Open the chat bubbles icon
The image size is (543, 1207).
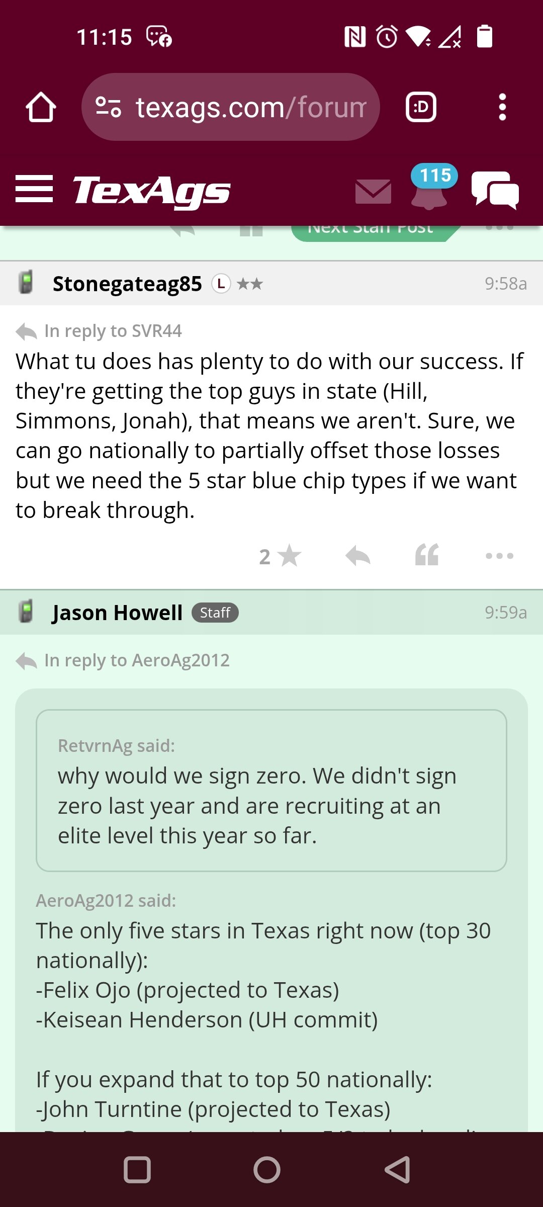pos(495,190)
